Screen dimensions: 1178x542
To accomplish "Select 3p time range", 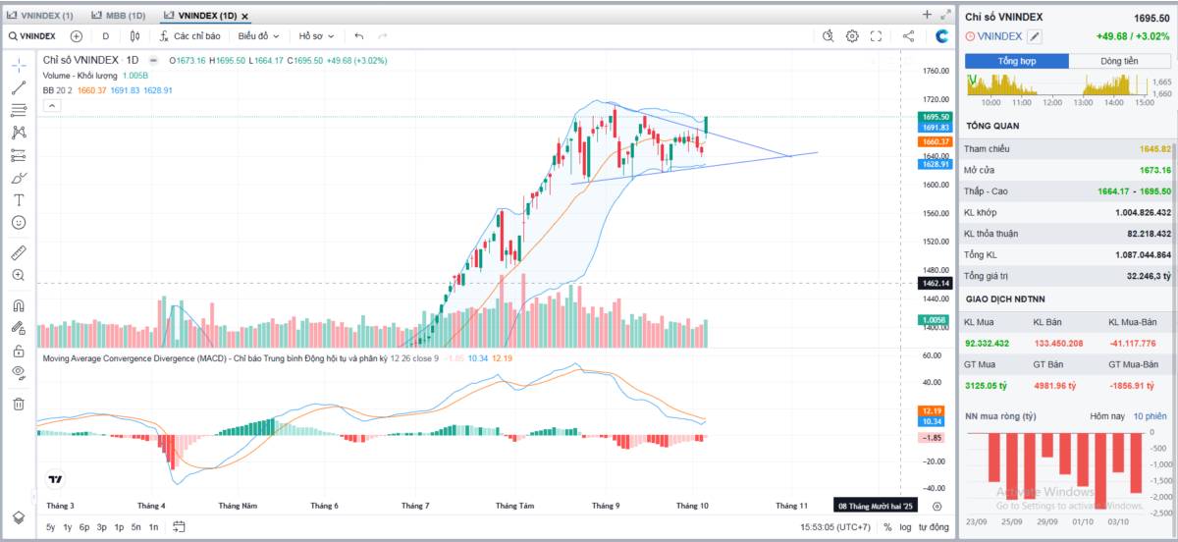I will pos(101,527).
